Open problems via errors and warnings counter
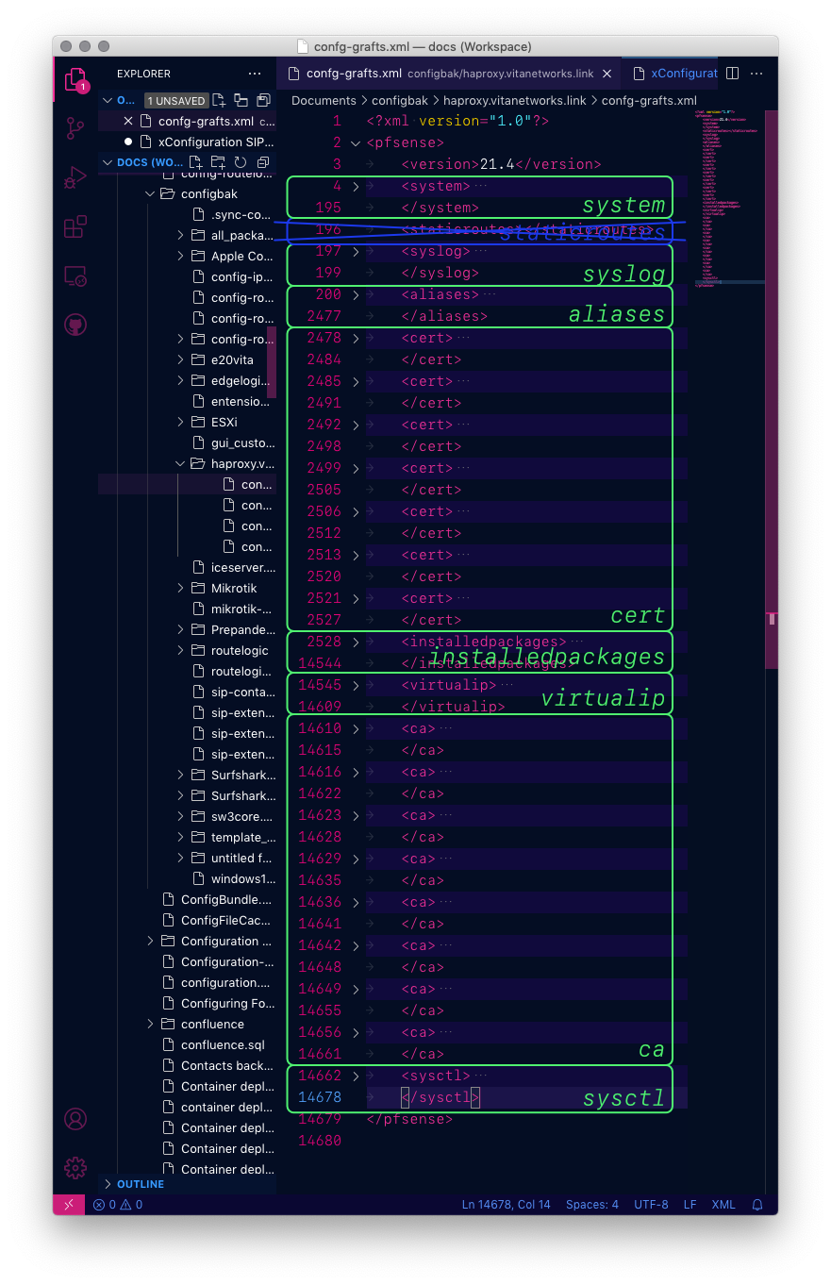 118,1204
